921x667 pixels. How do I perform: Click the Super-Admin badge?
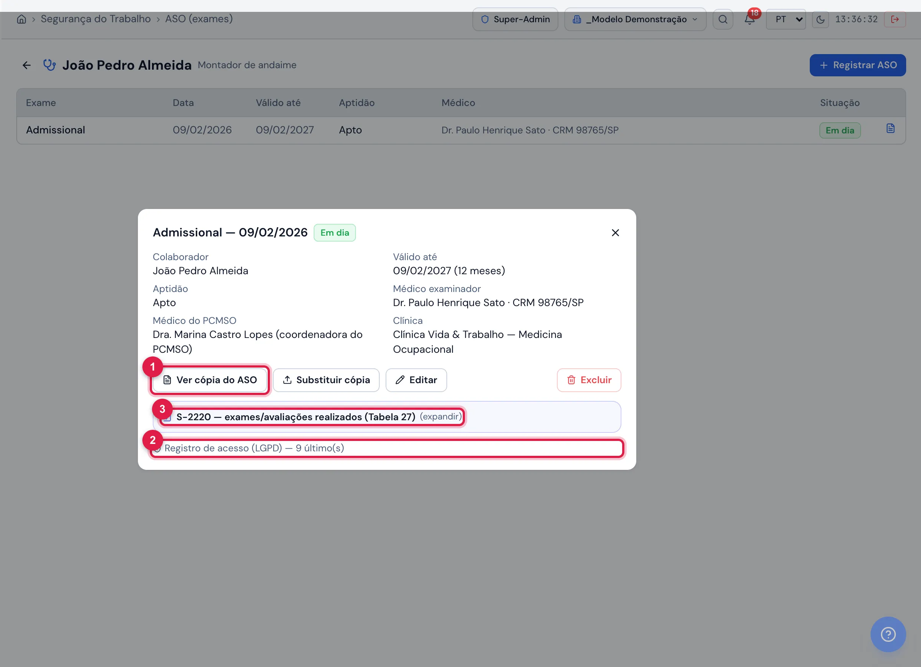[x=515, y=19]
